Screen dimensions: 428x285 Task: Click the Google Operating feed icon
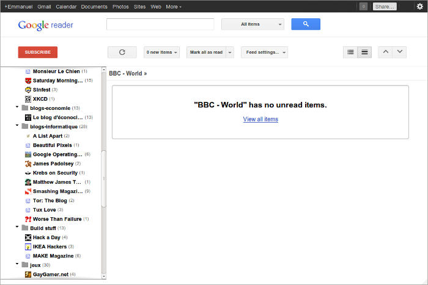click(28, 154)
